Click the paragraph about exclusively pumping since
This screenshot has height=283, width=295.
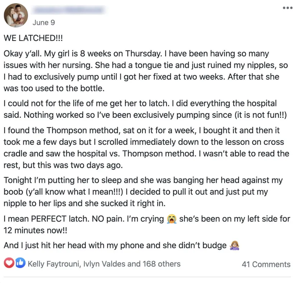pyautogui.click(x=145, y=109)
